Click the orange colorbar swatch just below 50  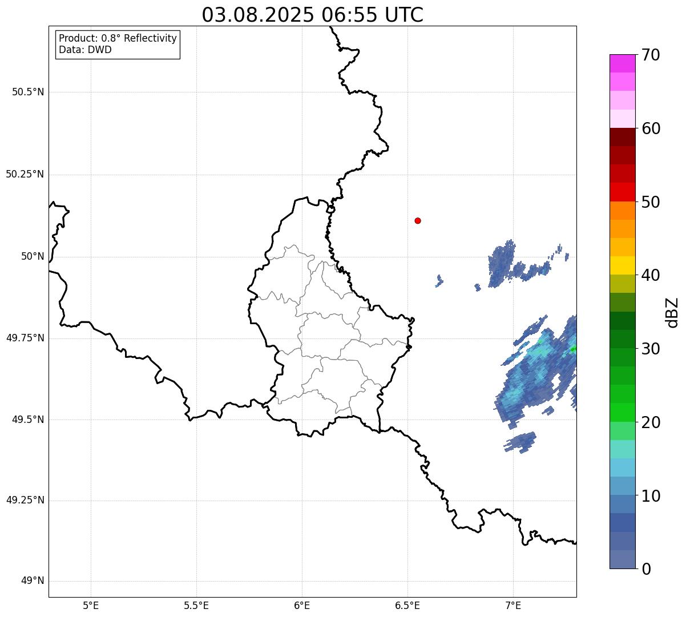pos(622,211)
